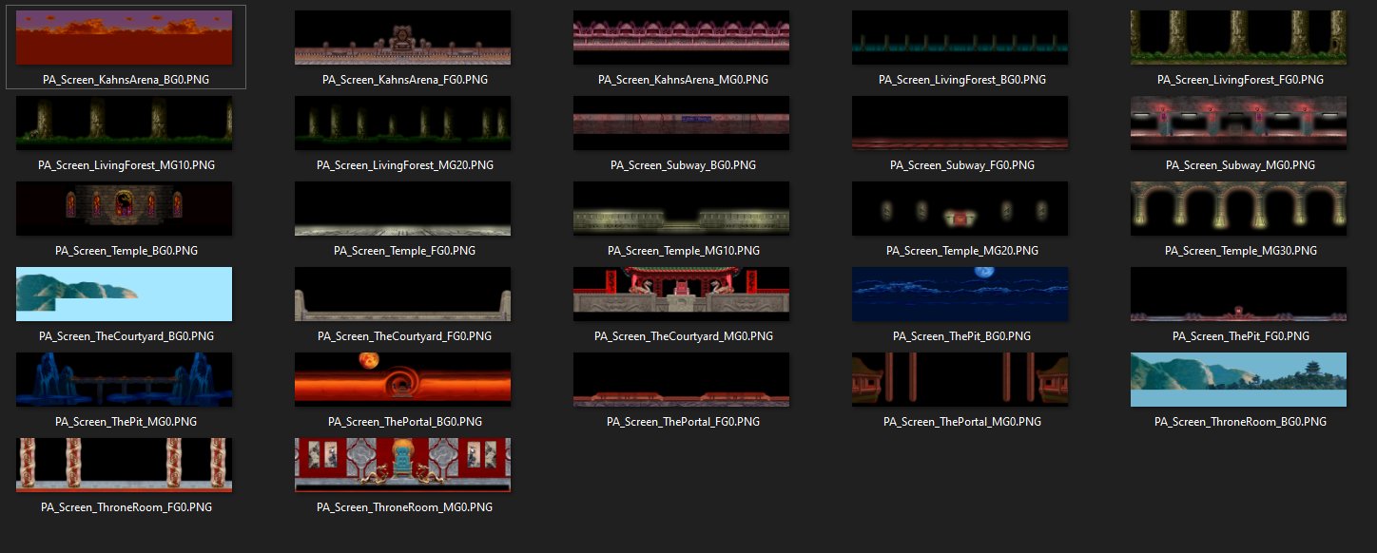Click file name PA_Screen_KahnsArena_MG0.PNG

(683, 80)
